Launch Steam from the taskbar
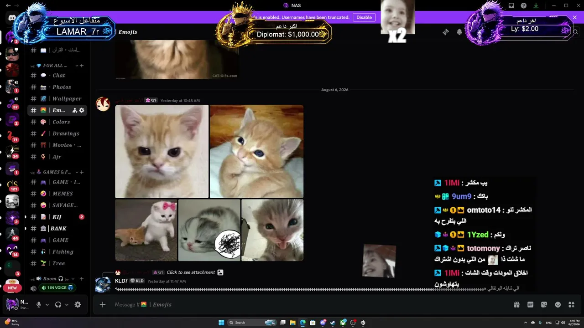The height and width of the screenshot is (328, 584). (x=333, y=323)
